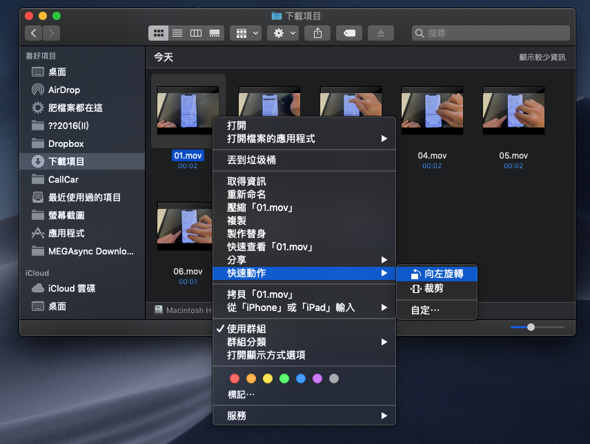Switch to gallery view in toolbar
590x444 pixels.
click(215, 33)
